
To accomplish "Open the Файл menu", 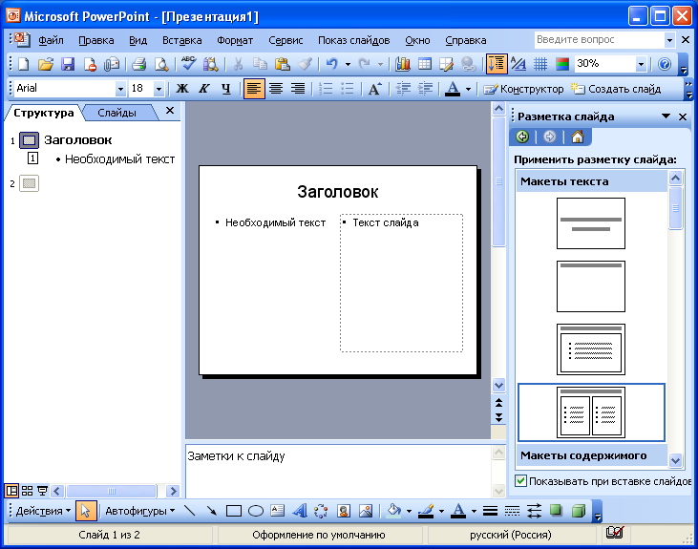I will pos(51,40).
